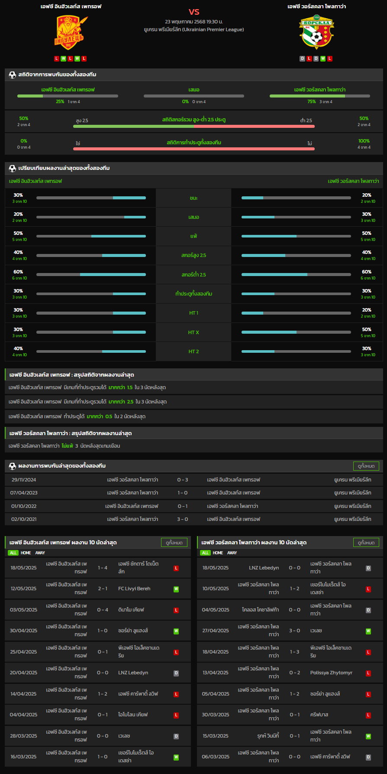Click the Vorskla Poltava club crest

316,33
